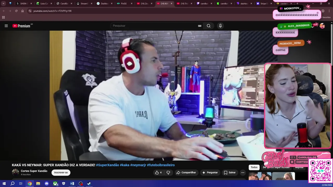Image resolution: width=333 pixels, height=187 pixels.
Task: Switch to the Stripe tab
Action: 264,4
